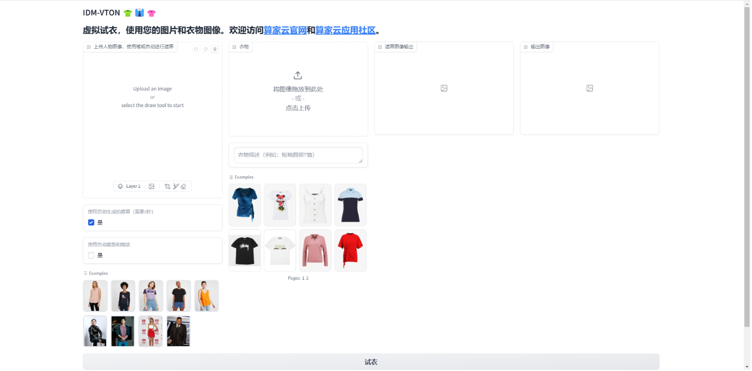The image size is (752, 371).
Task: Click the undo icon in person image editor
Action: click(197, 49)
